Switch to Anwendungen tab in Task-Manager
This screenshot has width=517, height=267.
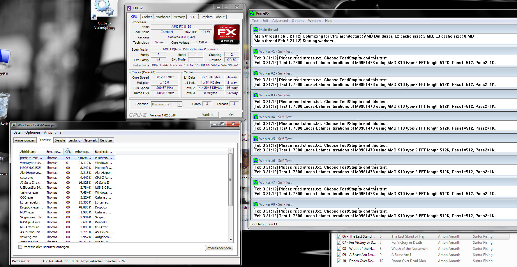pyautogui.click(x=25, y=140)
